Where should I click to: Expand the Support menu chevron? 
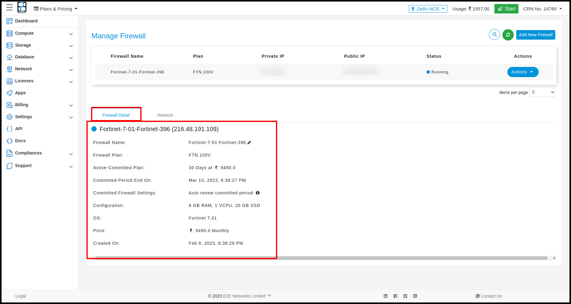[x=71, y=166]
